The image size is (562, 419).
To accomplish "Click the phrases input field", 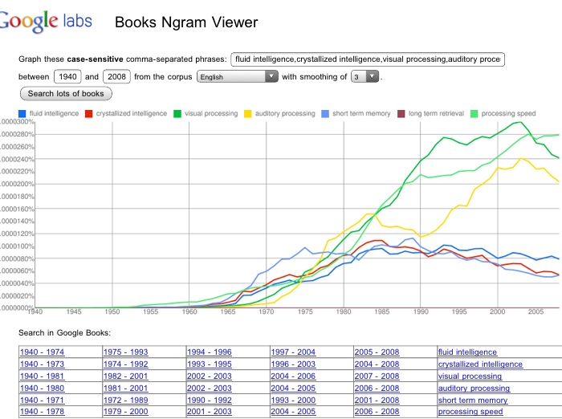I will click(x=368, y=59).
